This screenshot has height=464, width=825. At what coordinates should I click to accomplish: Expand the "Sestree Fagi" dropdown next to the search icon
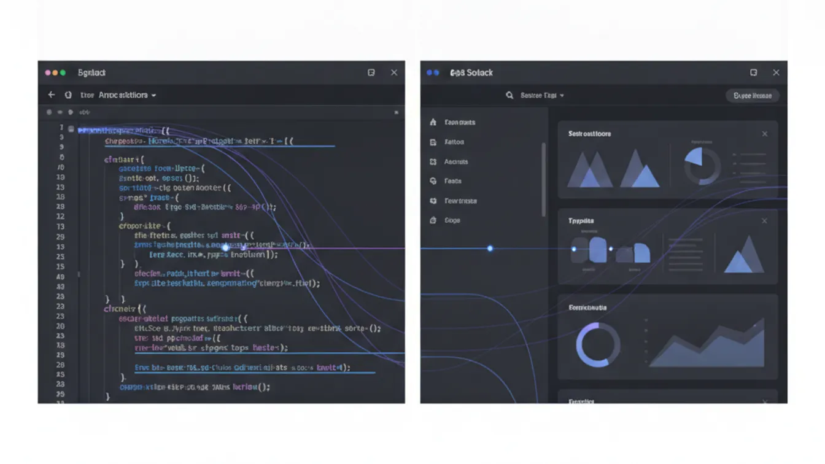pyautogui.click(x=542, y=95)
